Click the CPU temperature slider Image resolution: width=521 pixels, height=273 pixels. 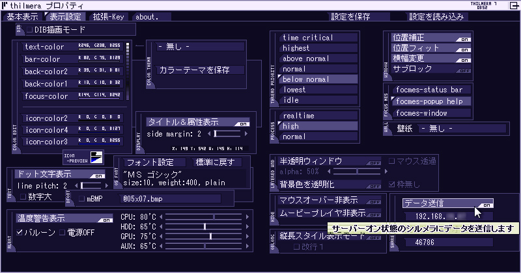(203, 217)
